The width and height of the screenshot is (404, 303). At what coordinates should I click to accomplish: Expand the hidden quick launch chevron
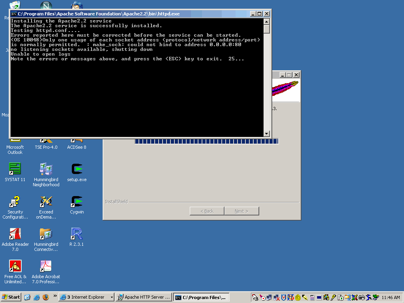pyautogui.click(x=55, y=296)
